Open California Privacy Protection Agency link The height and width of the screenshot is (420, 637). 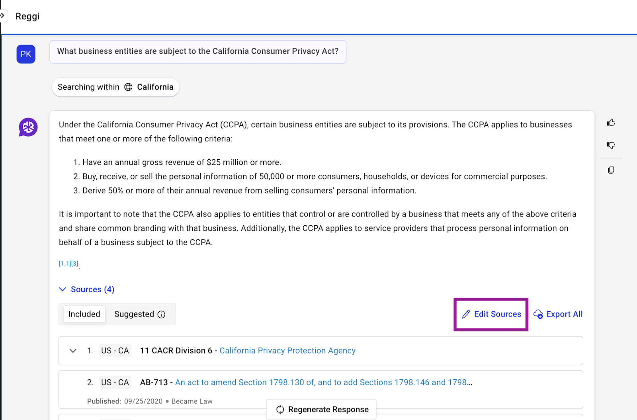[x=287, y=351]
